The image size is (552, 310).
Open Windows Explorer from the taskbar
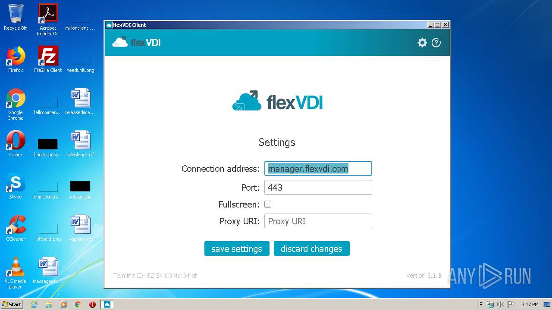pyautogui.click(x=49, y=304)
